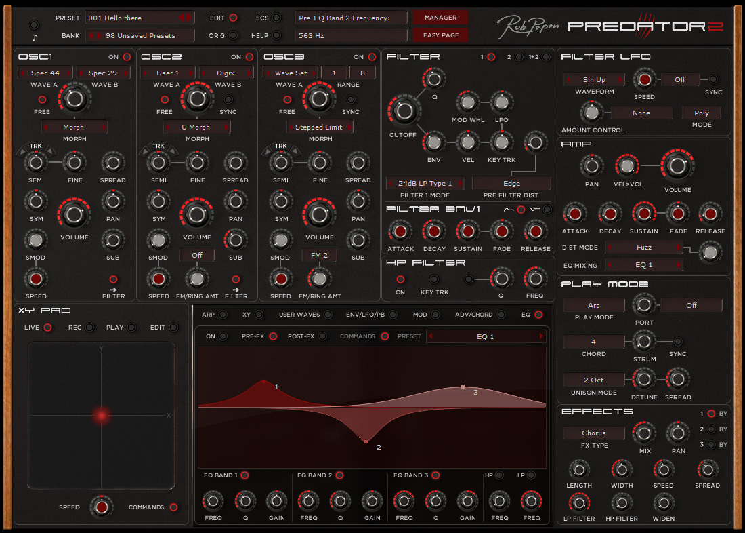Adjust the Q knob in the Filter section
This screenshot has width=745, height=533.
coord(433,79)
